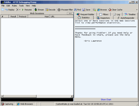The width and height of the screenshot is (139, 106).
Task: Sort by the URL column header
Action: click(62, 16)
